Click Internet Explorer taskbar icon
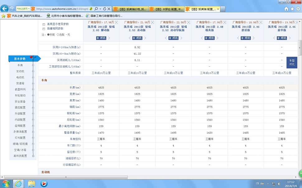Screen dimensions: 302x188 click(x=18, y=184)
